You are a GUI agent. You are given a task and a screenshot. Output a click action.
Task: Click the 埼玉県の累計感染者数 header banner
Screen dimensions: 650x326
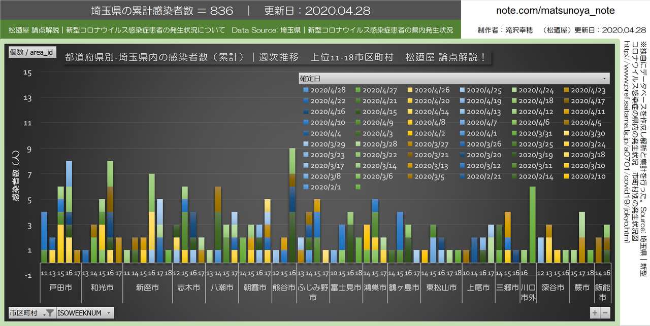pyautogui.click(x=230, y=11)
